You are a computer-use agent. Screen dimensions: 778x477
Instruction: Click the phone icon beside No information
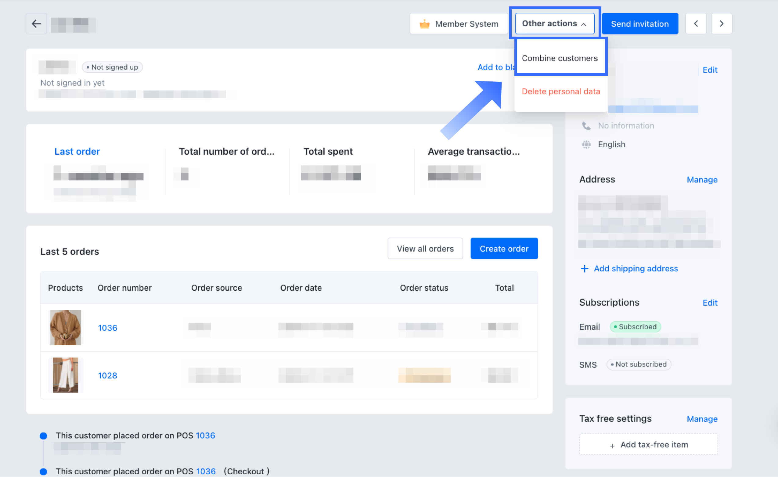coord(586,126)
